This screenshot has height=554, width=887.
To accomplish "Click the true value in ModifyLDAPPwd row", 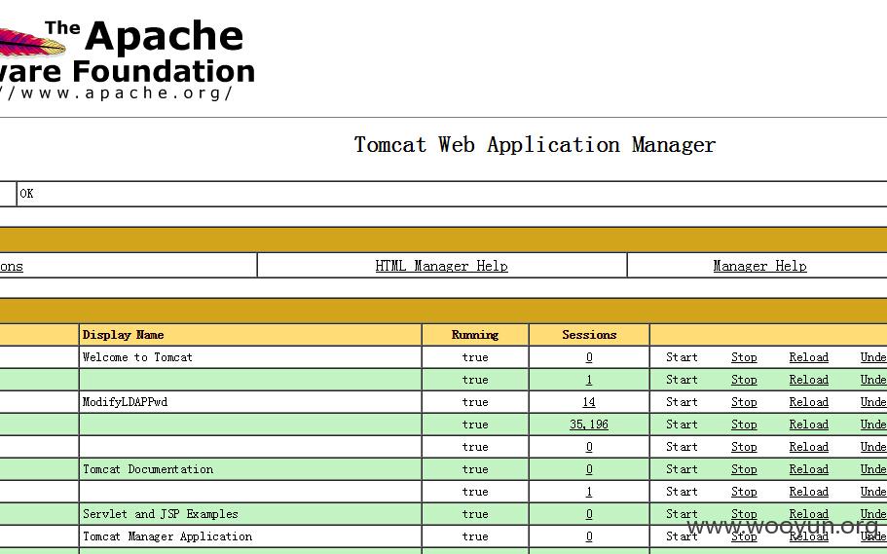I will point(475,402).
